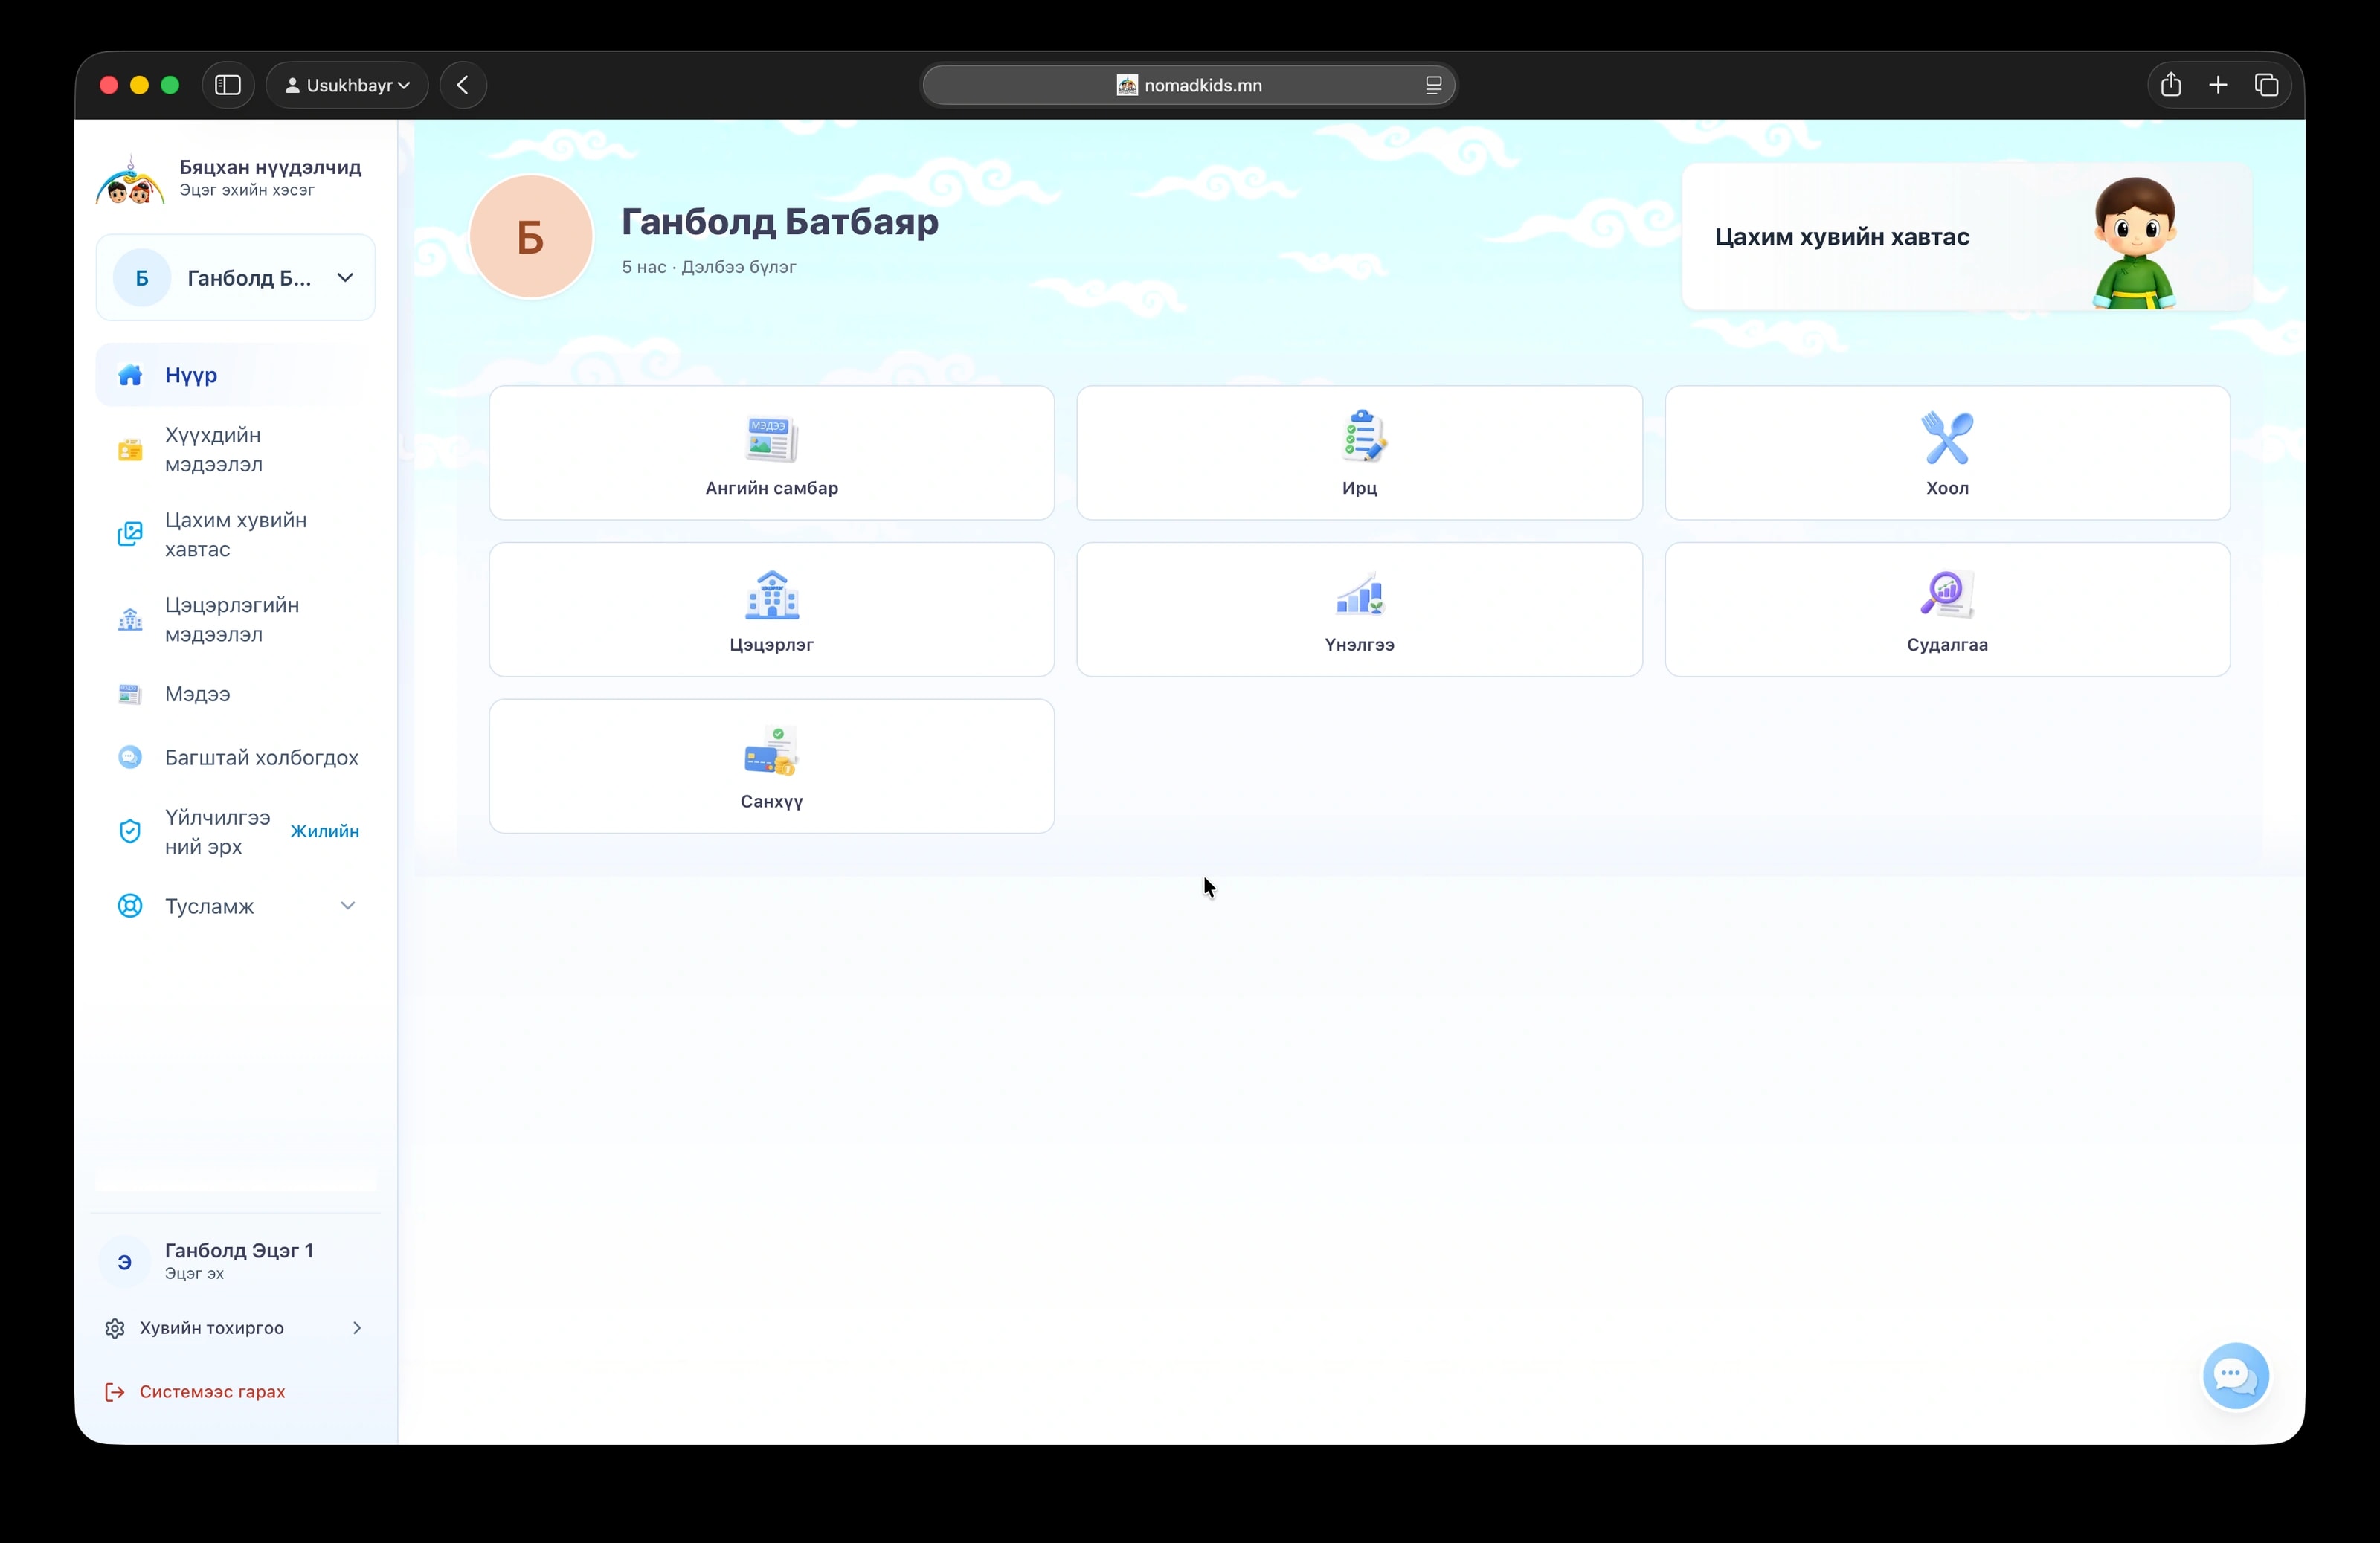Screen dimensions: 2380x1543
Task: Show the tab overview icon
Action: pyautogui.click(x=2266, y=85)
